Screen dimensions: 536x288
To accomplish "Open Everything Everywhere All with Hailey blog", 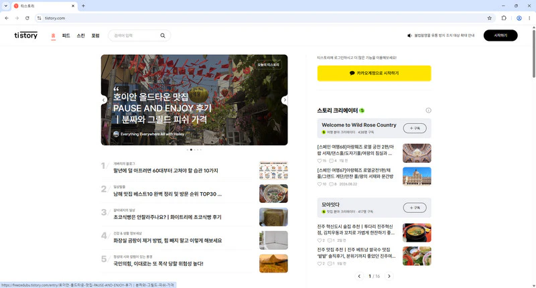I will click(x=152, y=134).
